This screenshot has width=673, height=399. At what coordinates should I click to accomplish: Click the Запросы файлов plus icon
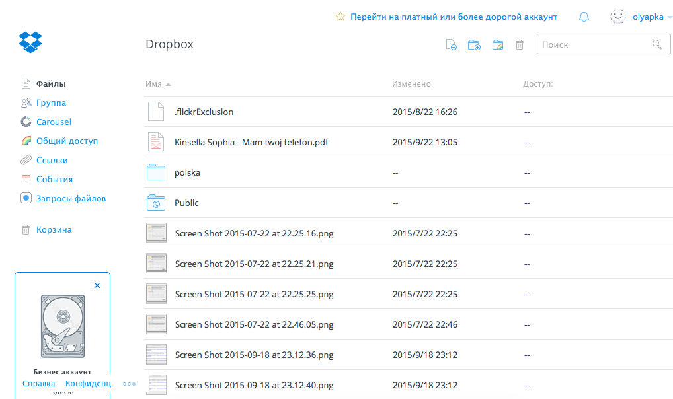click(26, 198)
